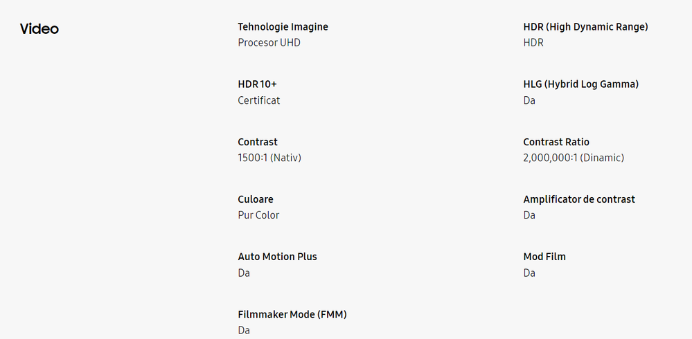Click the Pur Color value

(x=258, y=215)
